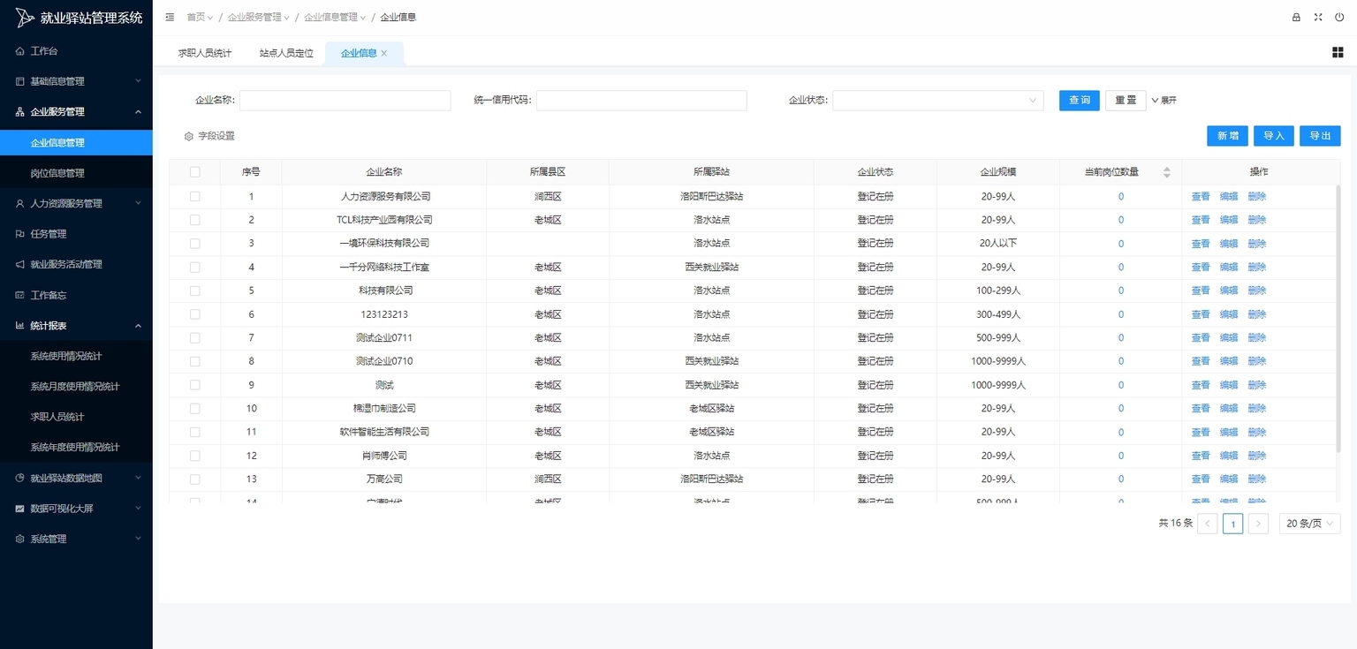
Task: Sort by 当前岗位数量 column arrows
Action: (x=1166, y=172)
